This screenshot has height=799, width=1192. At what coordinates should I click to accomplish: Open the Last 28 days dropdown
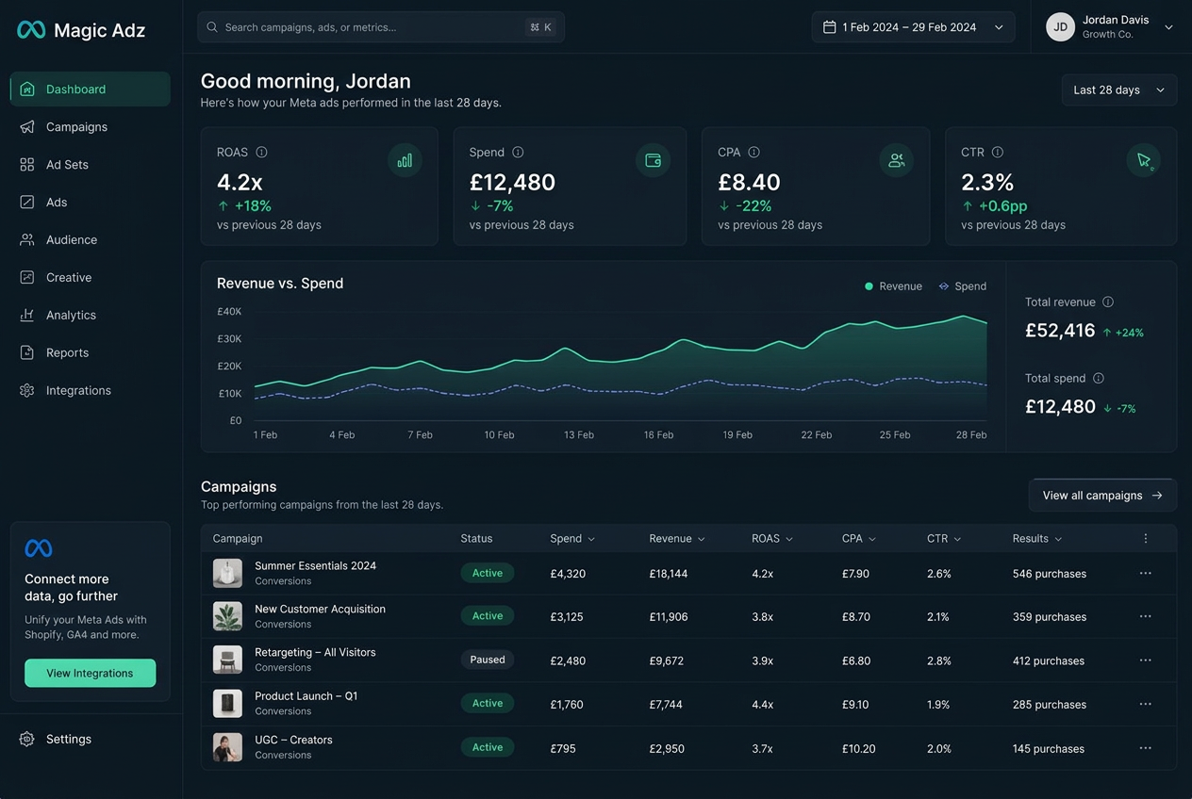point(1119,90)
